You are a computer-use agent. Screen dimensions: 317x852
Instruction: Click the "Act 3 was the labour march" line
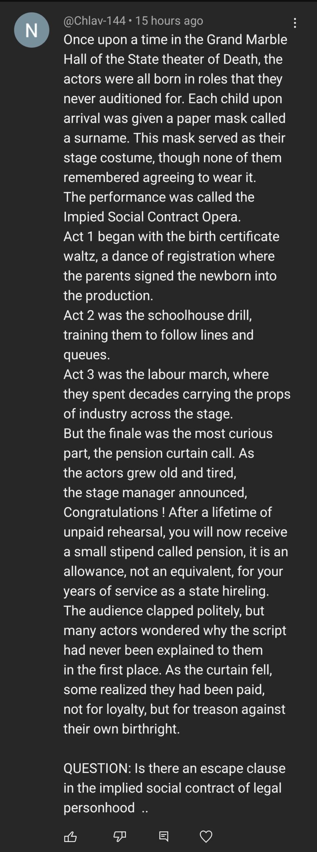click(166, 374)
